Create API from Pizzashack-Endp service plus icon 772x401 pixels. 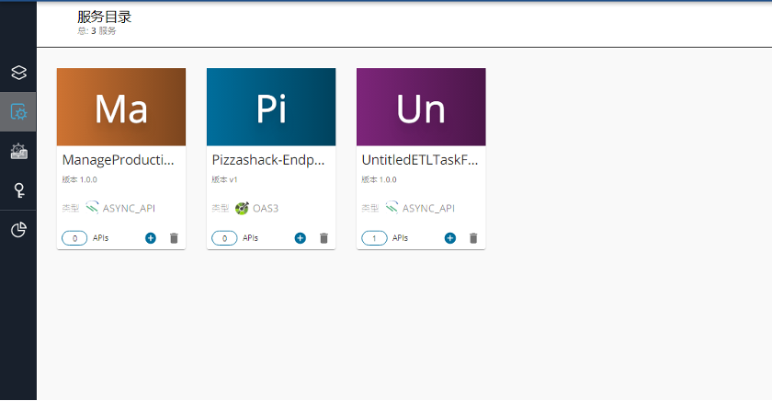coord(301,238)
